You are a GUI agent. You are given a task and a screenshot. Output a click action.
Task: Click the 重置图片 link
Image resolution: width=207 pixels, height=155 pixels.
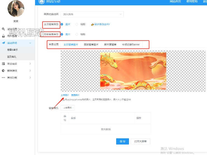click(x=75, y=95)
